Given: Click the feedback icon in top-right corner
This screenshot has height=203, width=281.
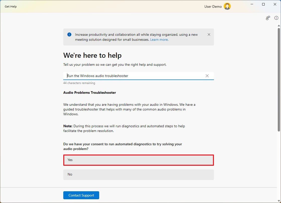Looking at the screenshot, I should coord(268,18).
